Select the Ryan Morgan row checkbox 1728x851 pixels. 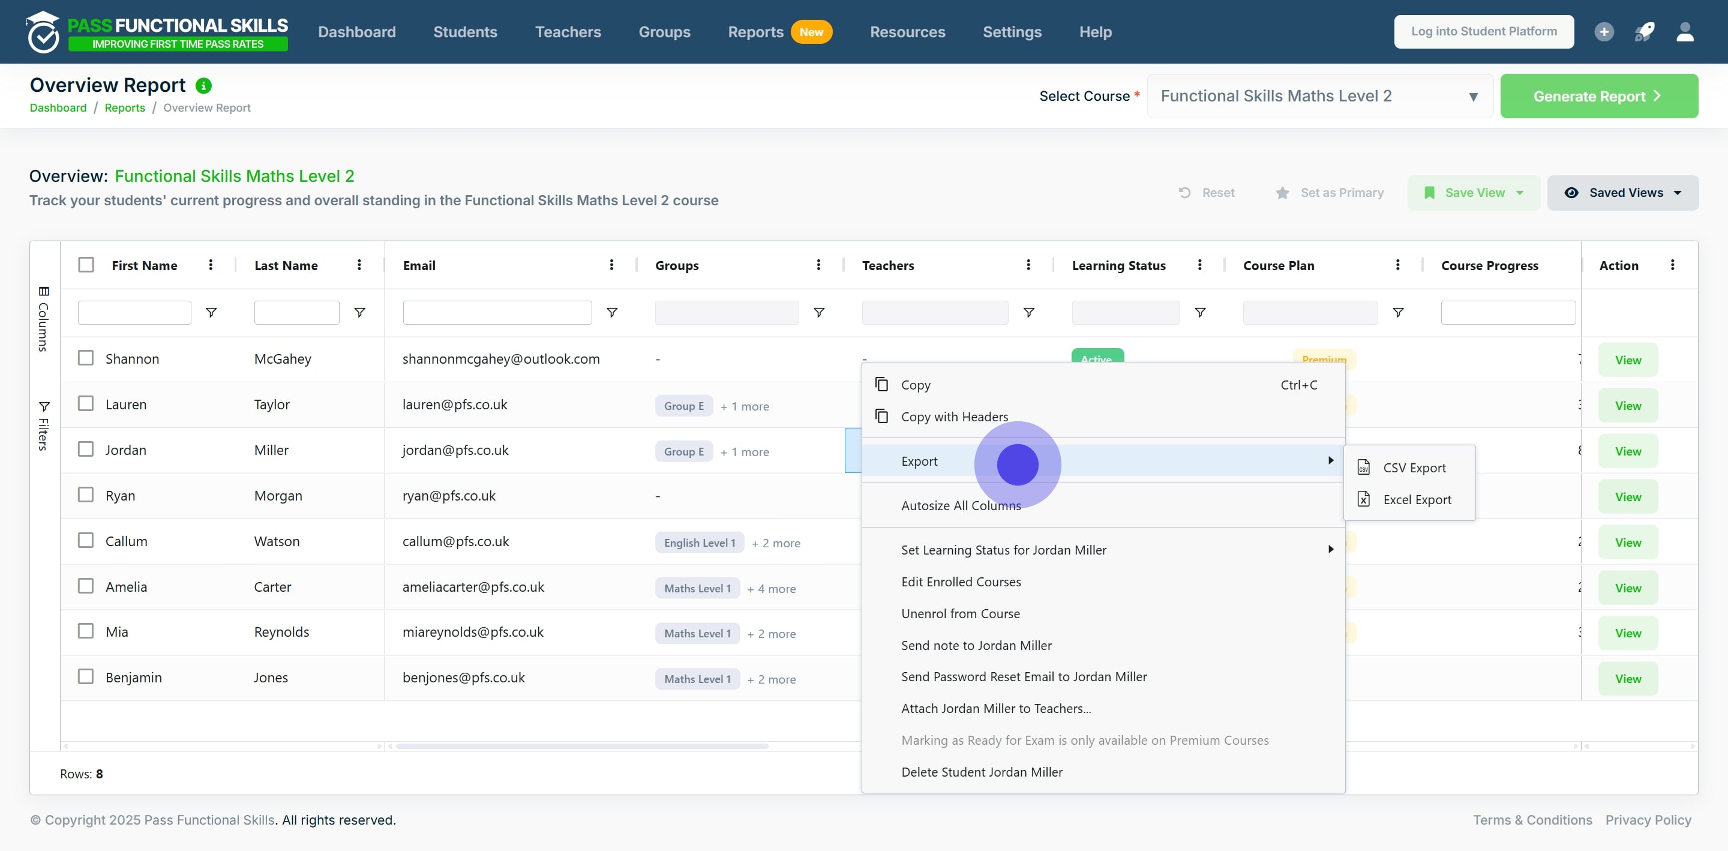pyautogui.click(x=86, y=495)
